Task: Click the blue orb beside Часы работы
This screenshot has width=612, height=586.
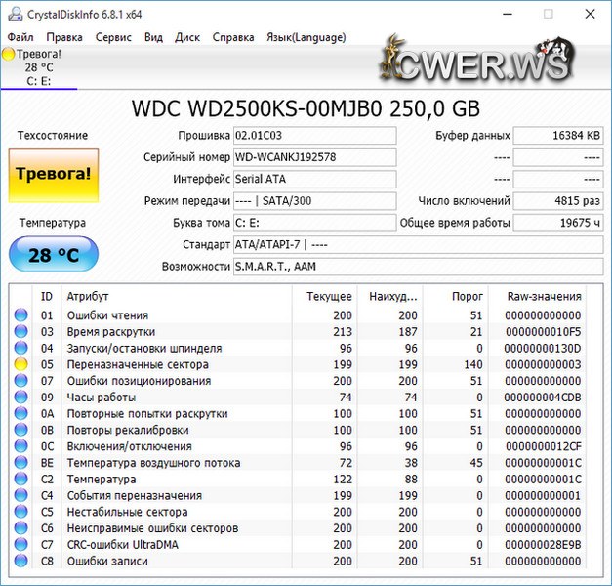Action: [x=21, y=398]
